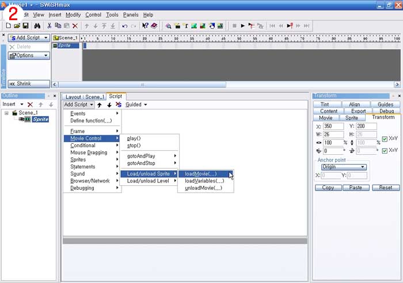Click the W width field showing 26

[333, 134]
